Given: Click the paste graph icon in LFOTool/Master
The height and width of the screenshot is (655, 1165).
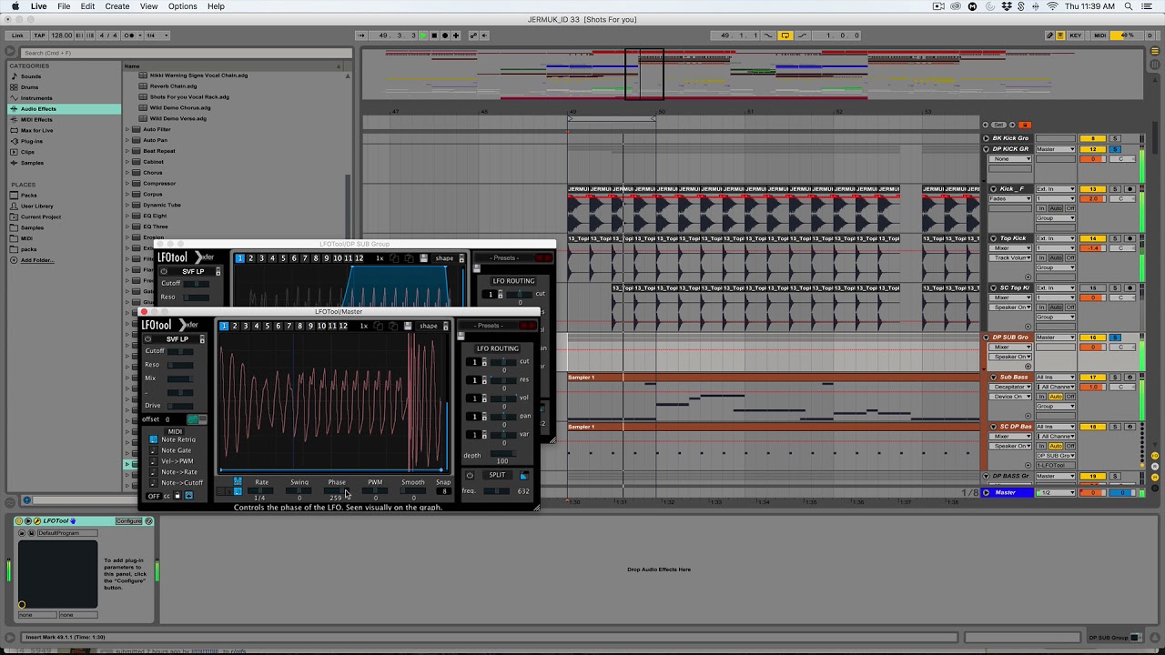Looking at the screenshot, I should [393, 326].
